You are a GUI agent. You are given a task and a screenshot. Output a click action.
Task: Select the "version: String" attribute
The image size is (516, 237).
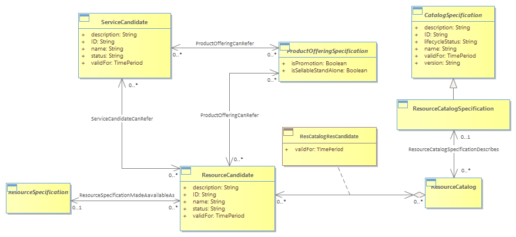click(442, 62)
